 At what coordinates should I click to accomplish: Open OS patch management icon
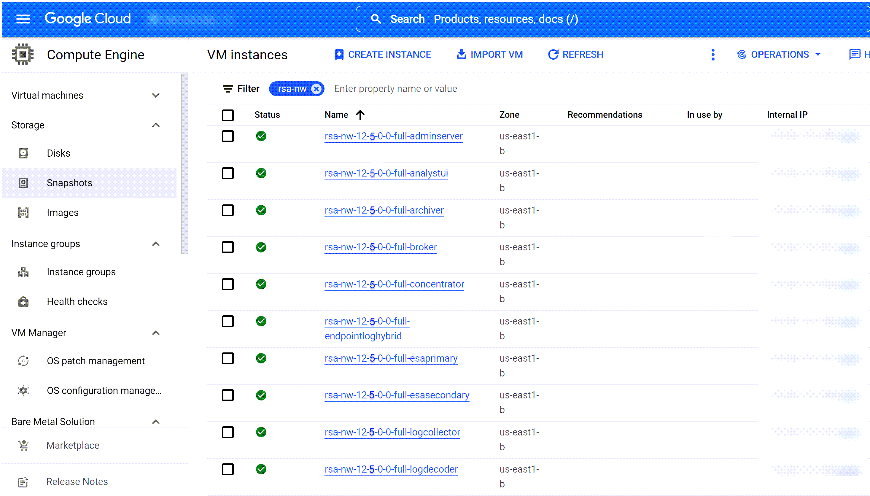(x=23, y=361)
